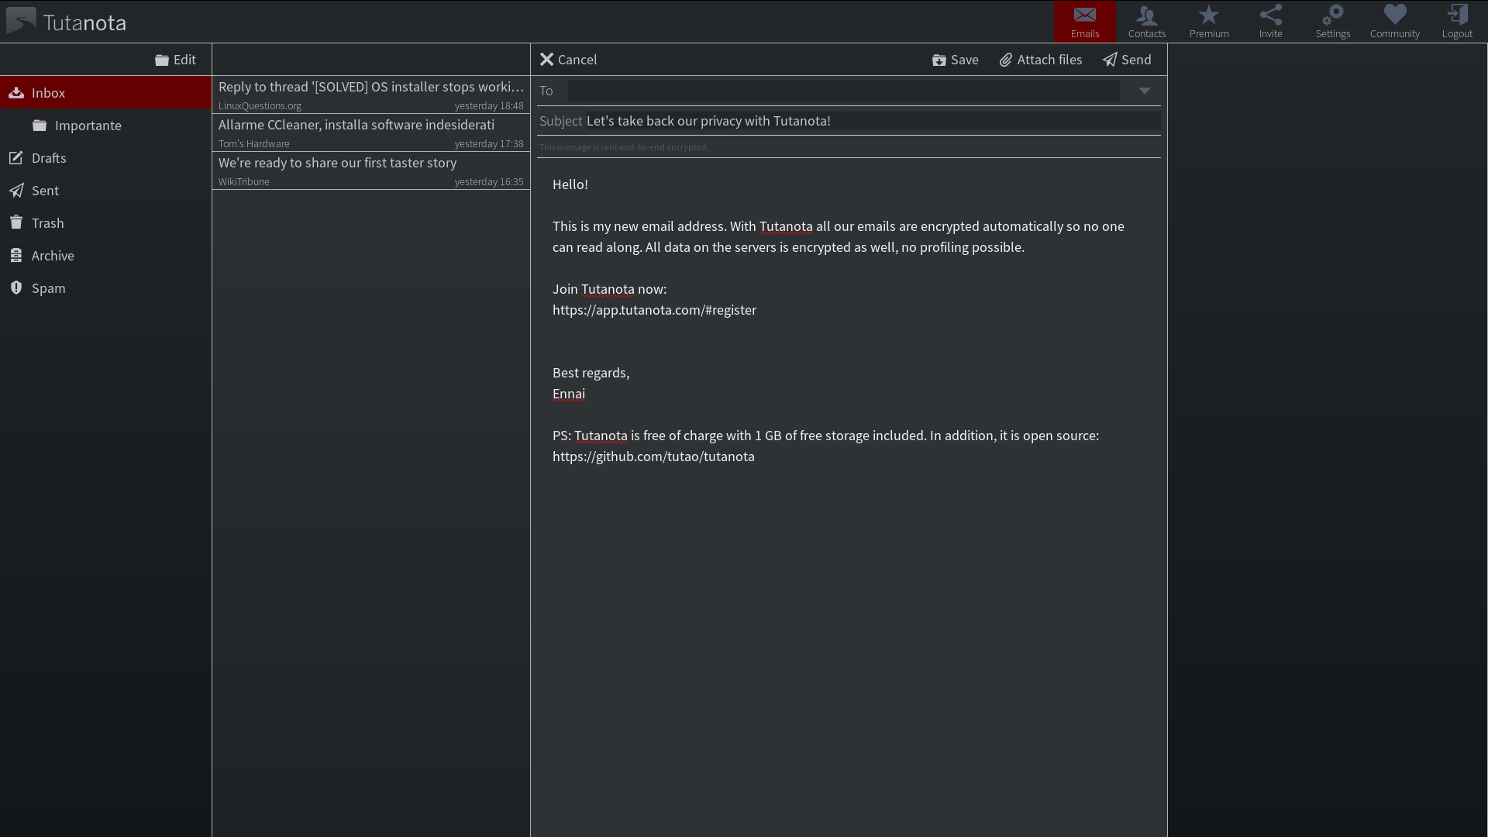Click Attach files
The height and width of the screenshot is (837, 1488).
[x=1040, y=60]
